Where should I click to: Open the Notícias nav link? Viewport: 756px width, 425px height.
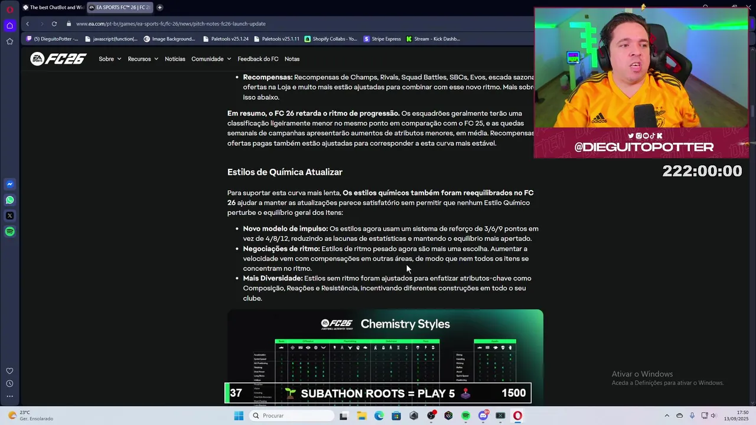click(175, 59)
